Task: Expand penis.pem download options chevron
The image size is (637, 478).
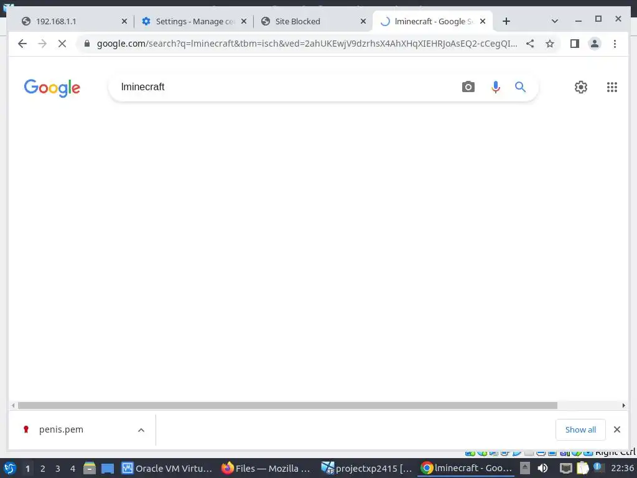Action: (x=141, y=429)
